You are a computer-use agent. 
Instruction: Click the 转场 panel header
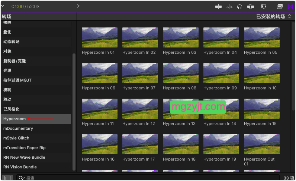(x=6, y=17)
